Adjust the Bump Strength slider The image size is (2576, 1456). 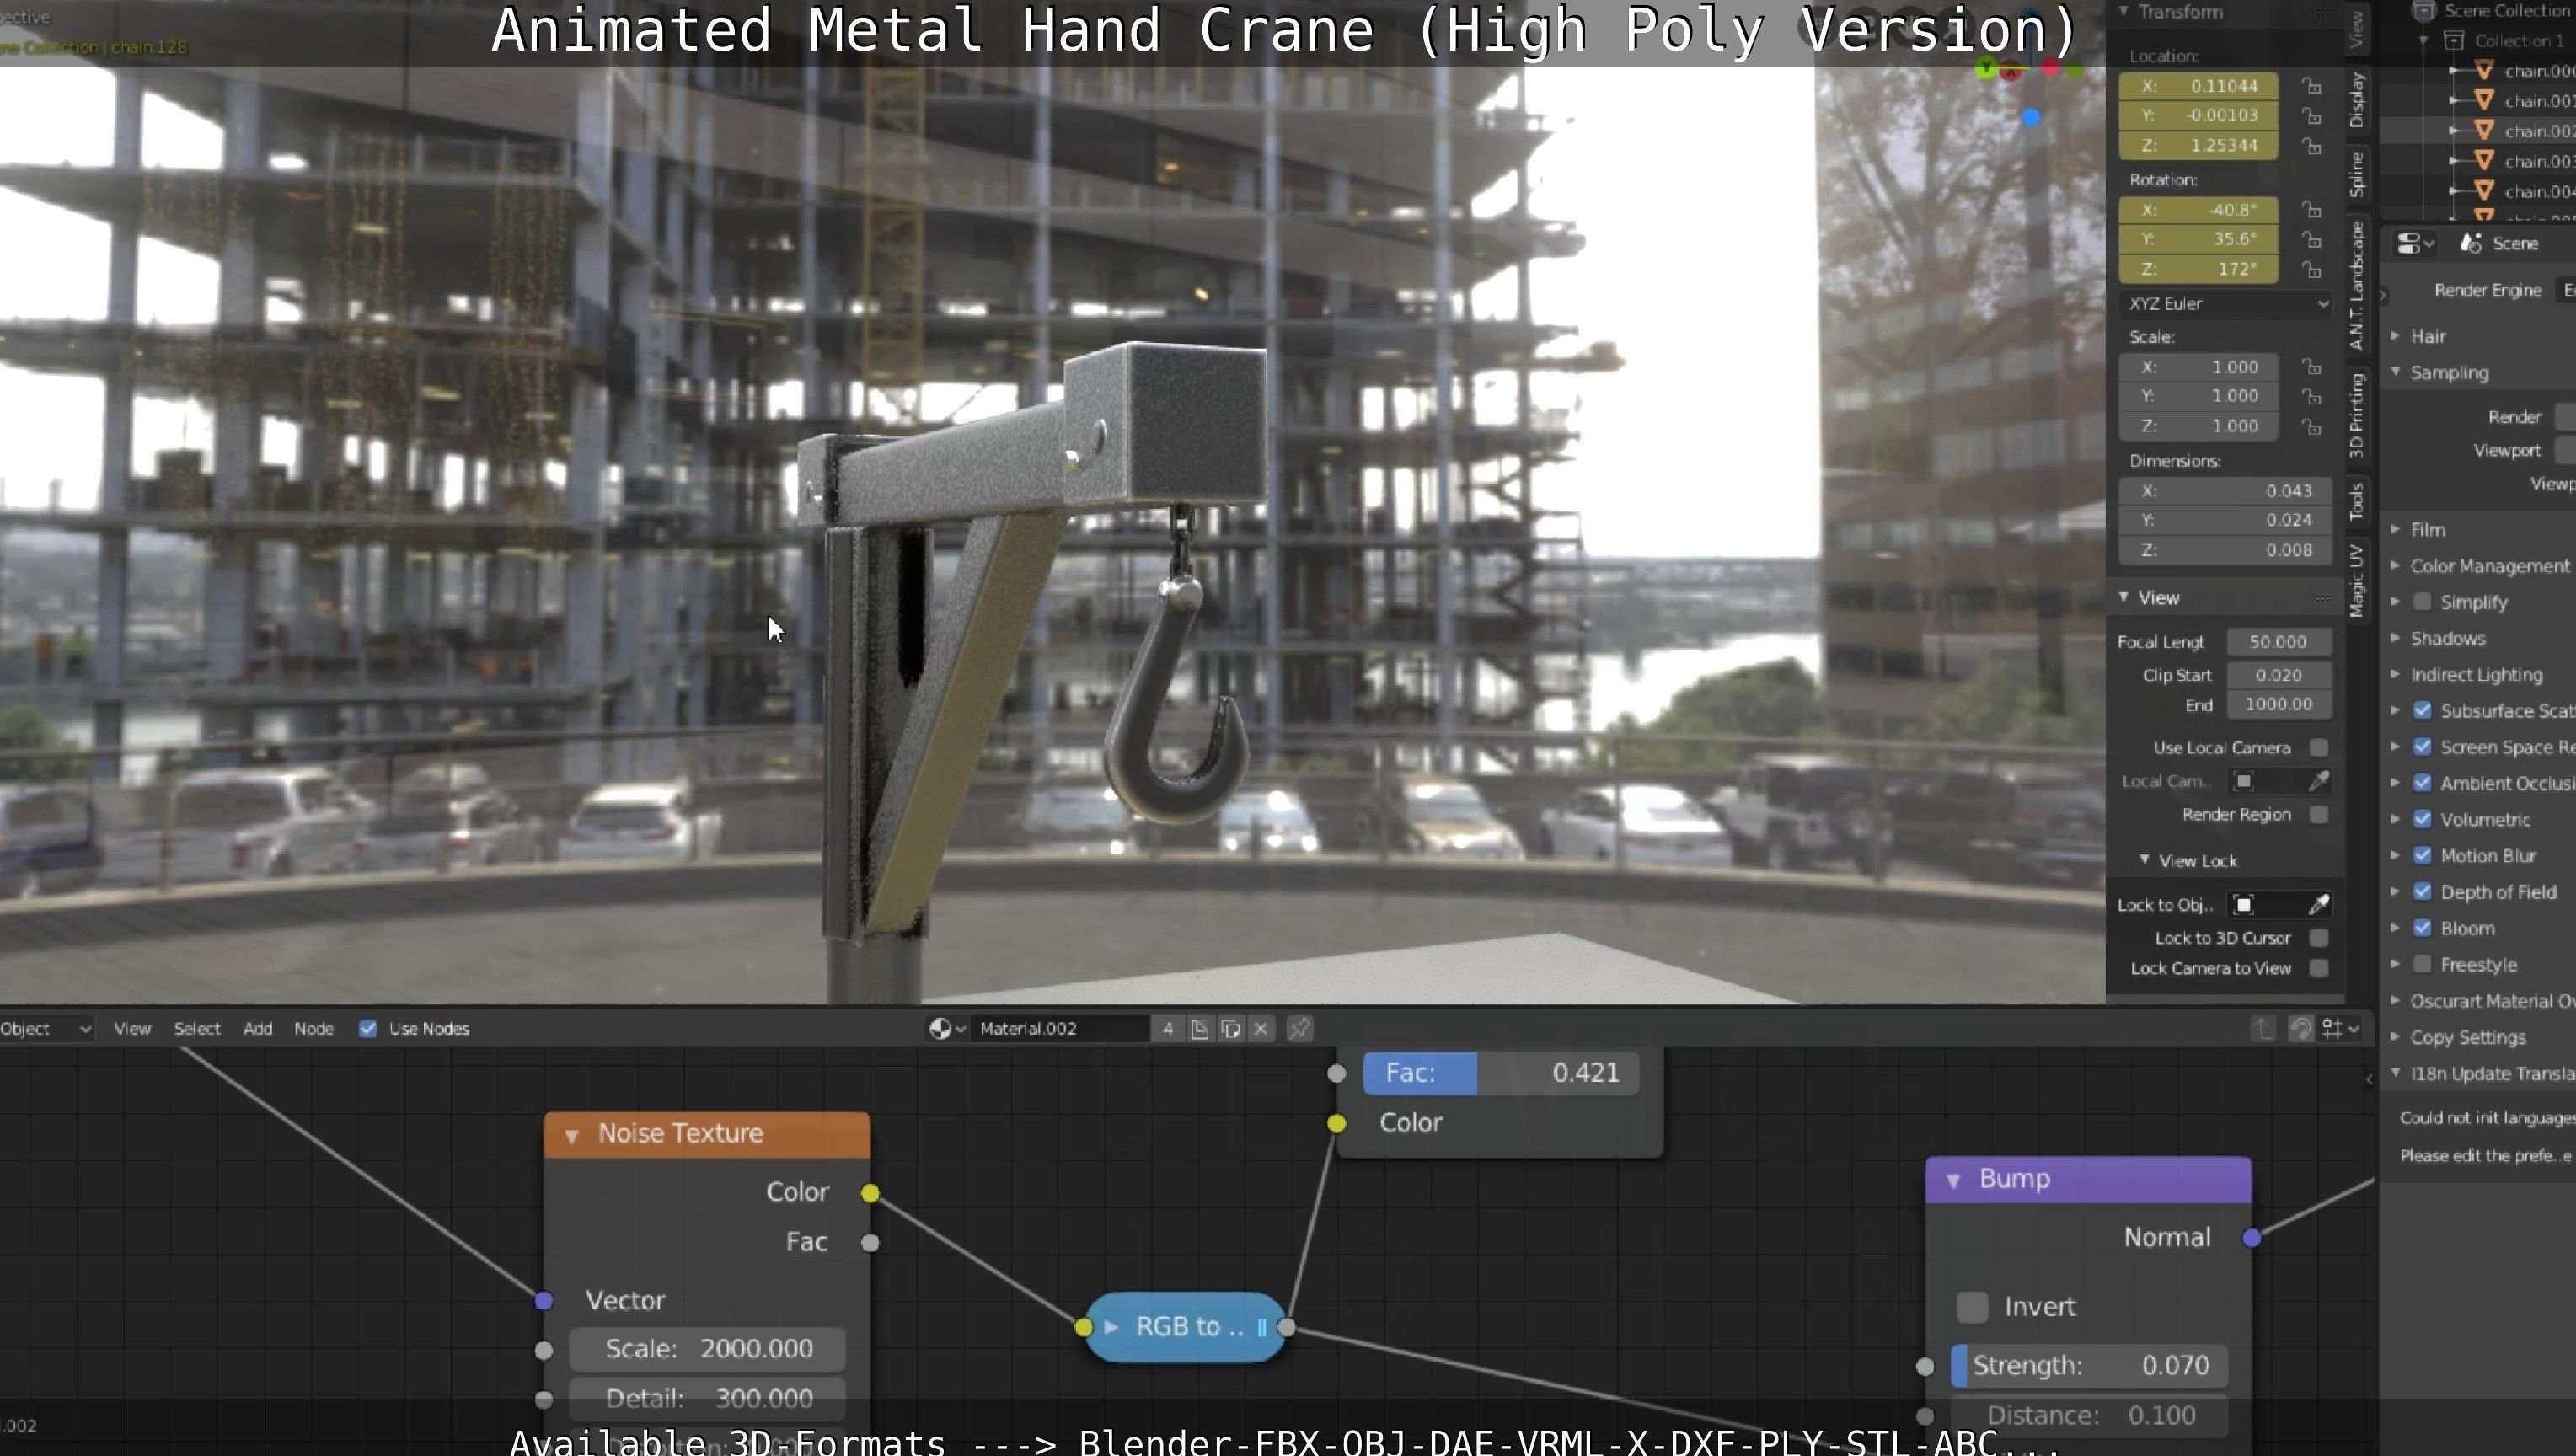(2089, 1365)
